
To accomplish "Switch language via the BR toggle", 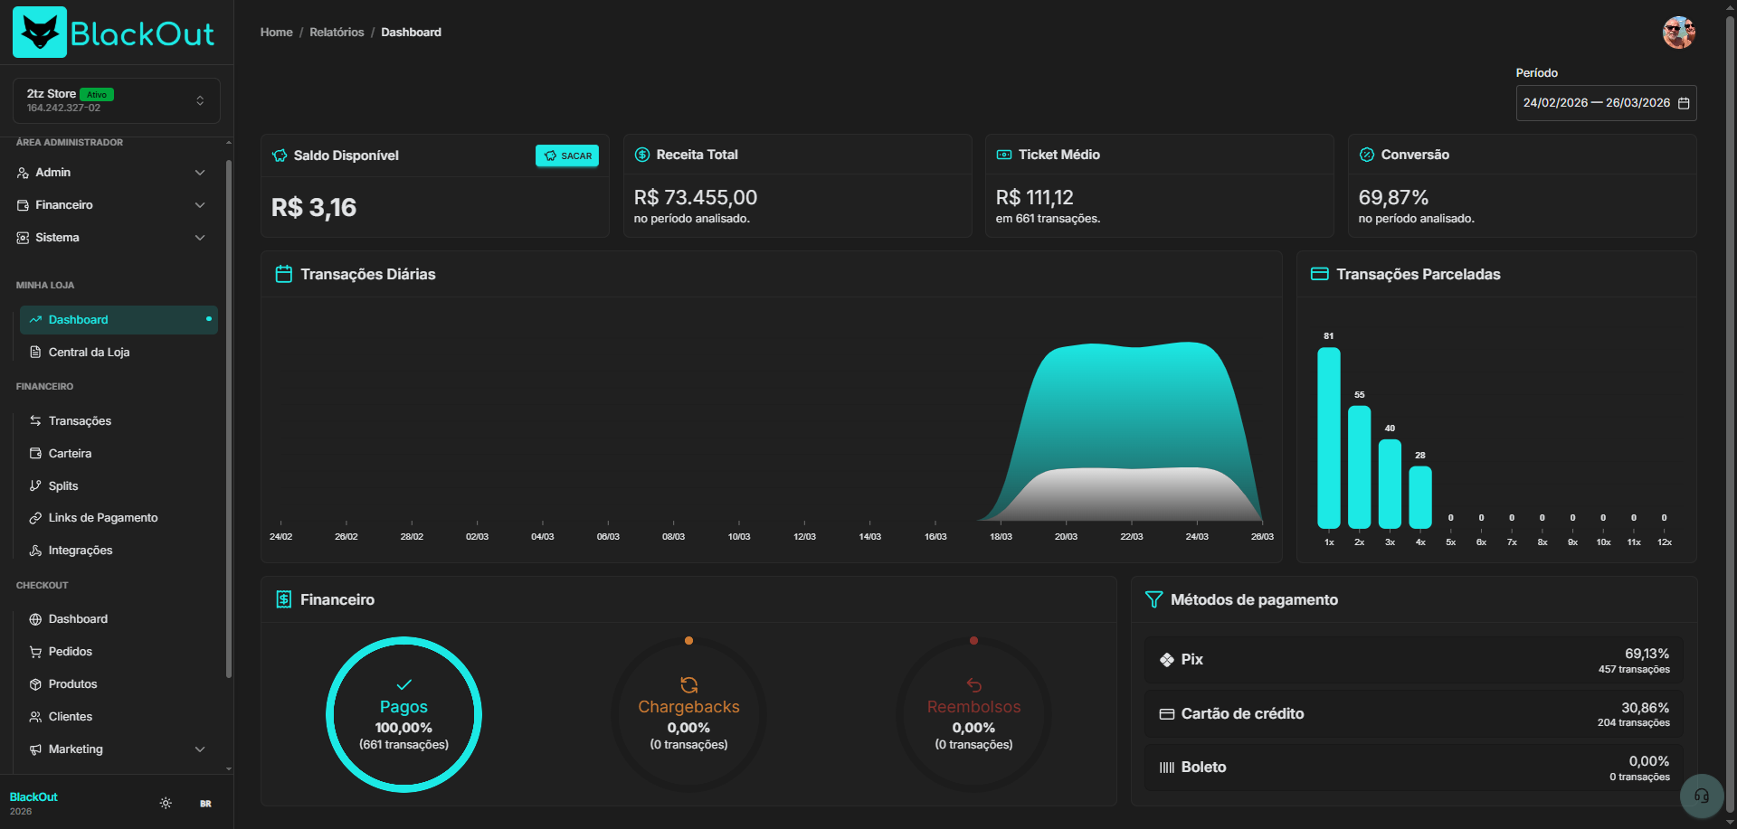I will point(205,803).
